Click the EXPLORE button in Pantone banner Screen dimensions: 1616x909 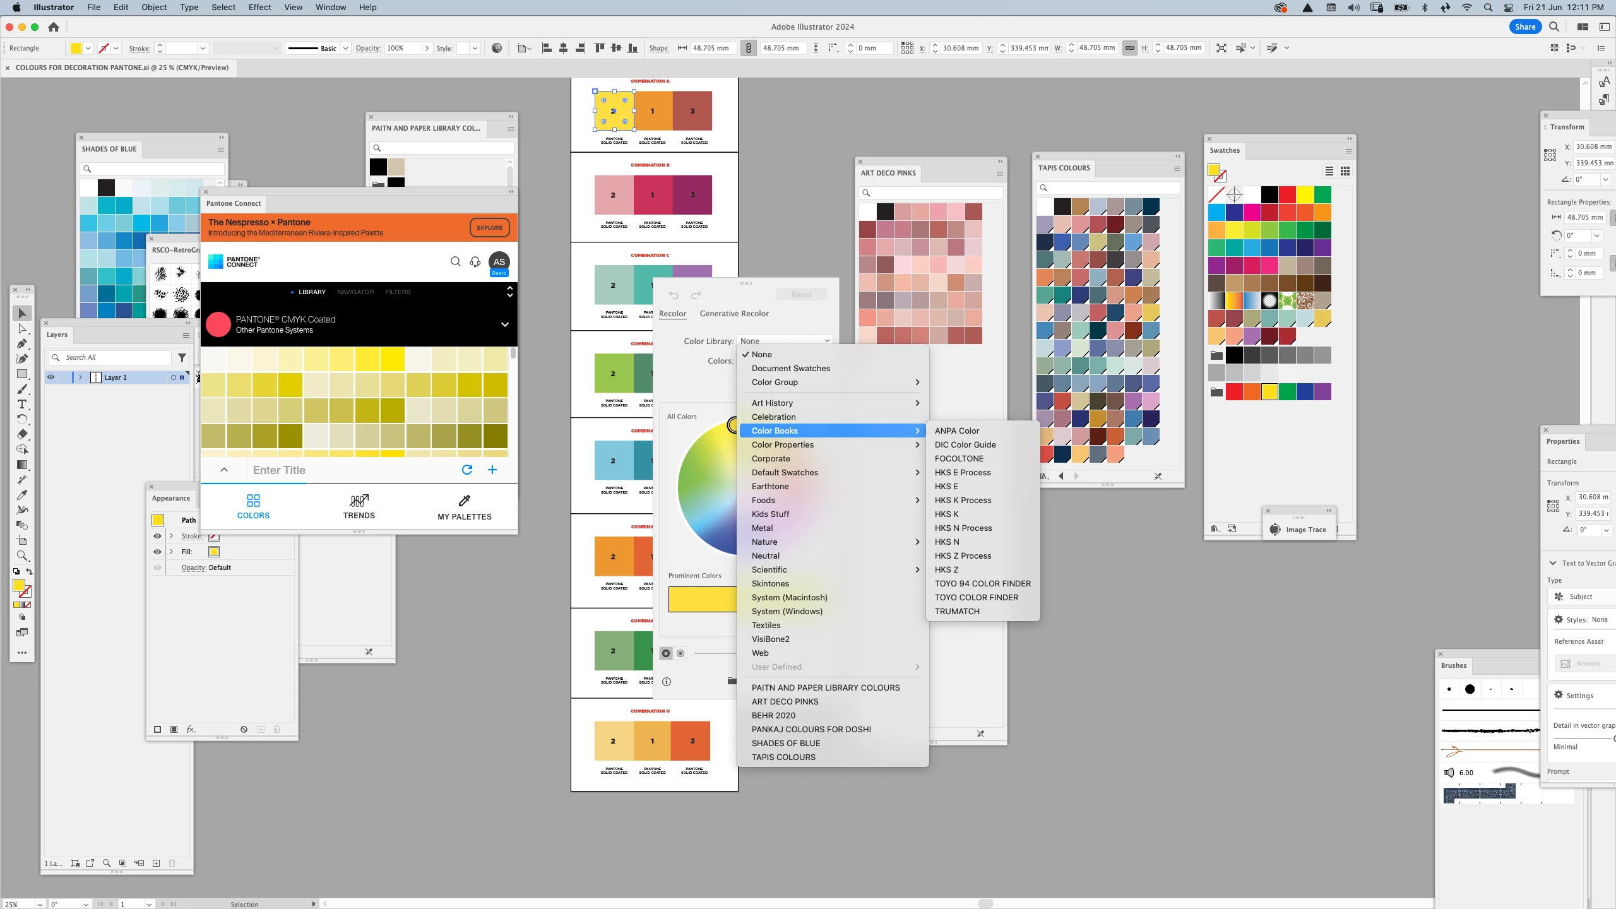coord(489,228)
